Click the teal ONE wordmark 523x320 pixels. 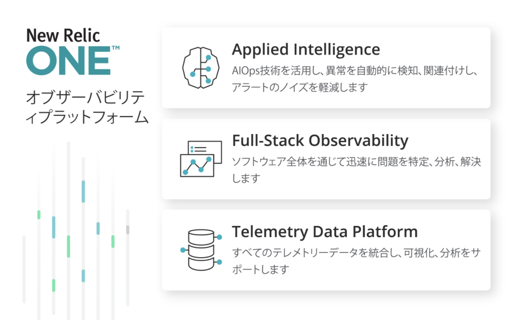click(x=68, y=62)
